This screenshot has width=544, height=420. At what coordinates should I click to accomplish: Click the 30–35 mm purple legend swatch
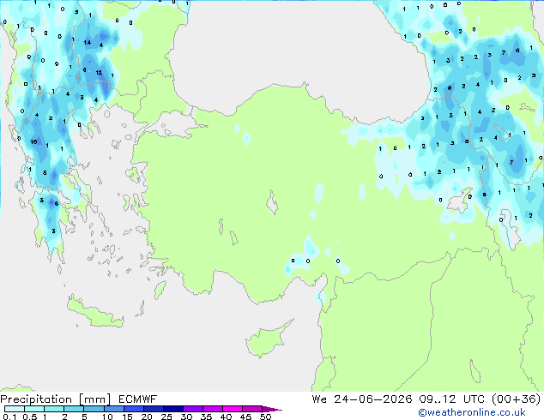(x=193, y=409)
